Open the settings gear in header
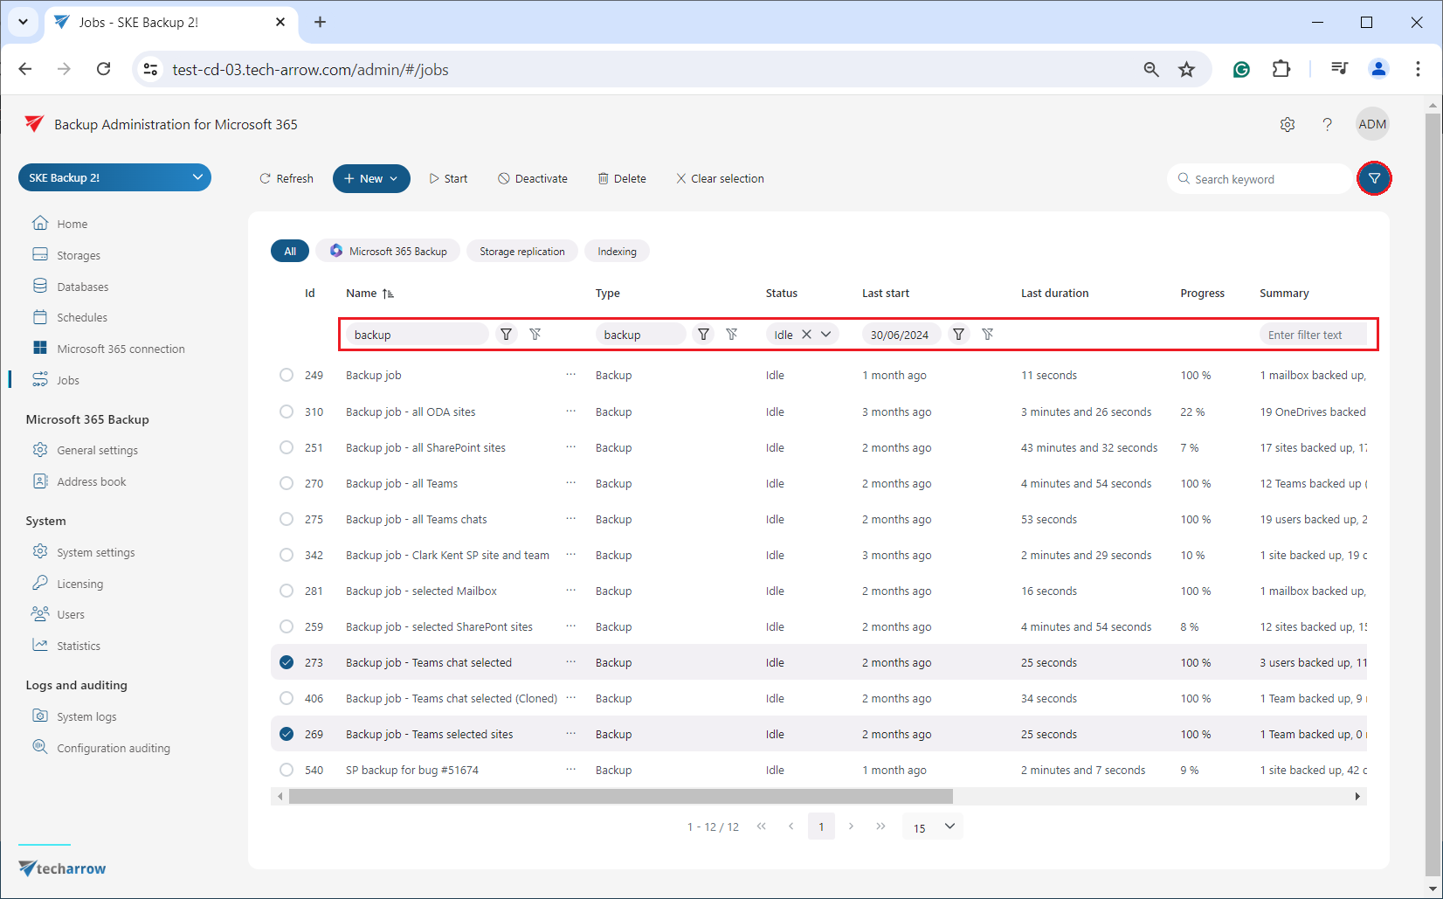 pos(1287,125)
